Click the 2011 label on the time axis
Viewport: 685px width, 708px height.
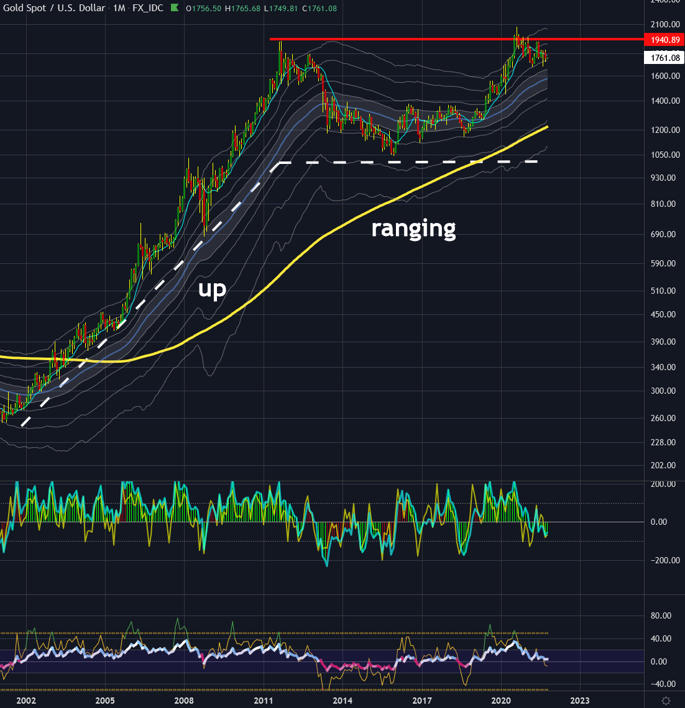264,701
